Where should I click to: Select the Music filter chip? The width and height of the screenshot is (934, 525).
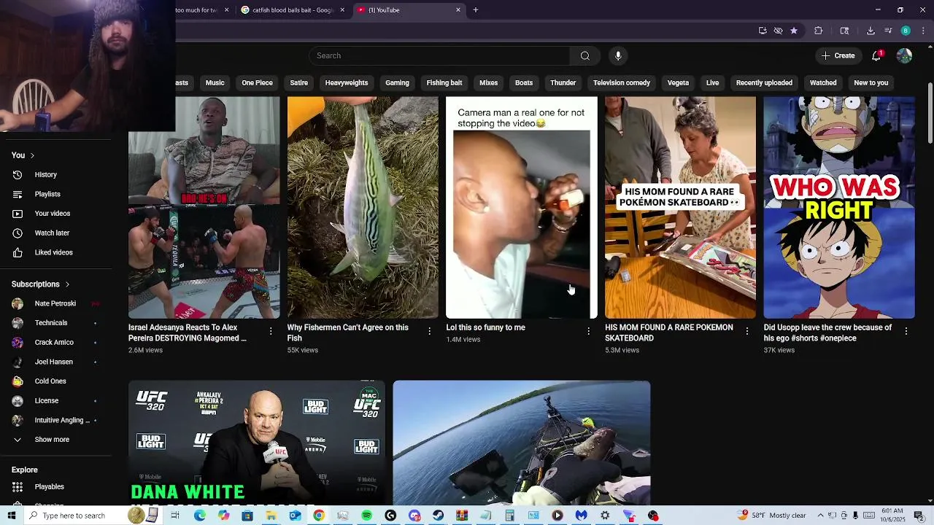pyautogui.click(x=215, y=82)
